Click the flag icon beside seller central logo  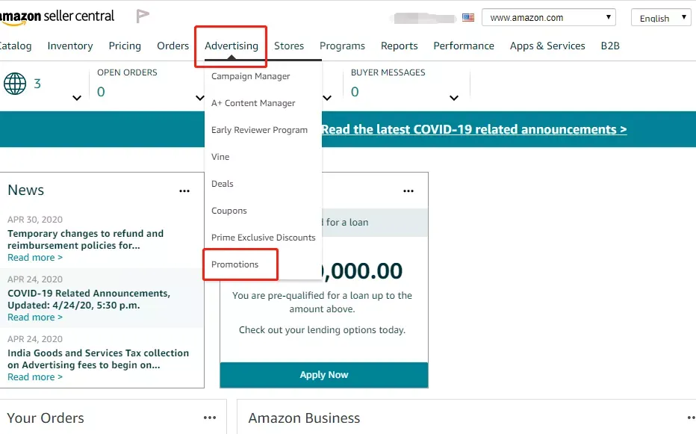(x=142, y=16)
